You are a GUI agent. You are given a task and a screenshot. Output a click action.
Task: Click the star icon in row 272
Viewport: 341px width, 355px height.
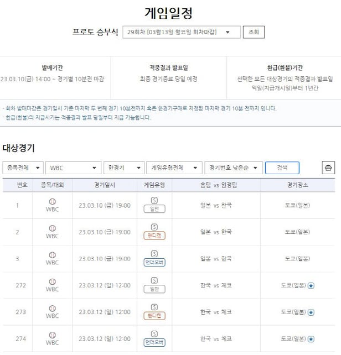[x=311, y=285]
